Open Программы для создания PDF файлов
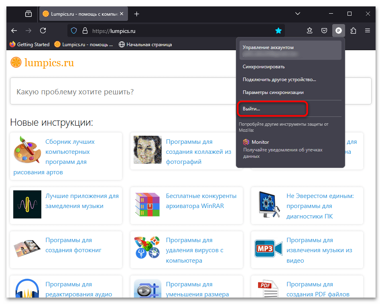The image size is (382, 304). (x=318, y=290)
